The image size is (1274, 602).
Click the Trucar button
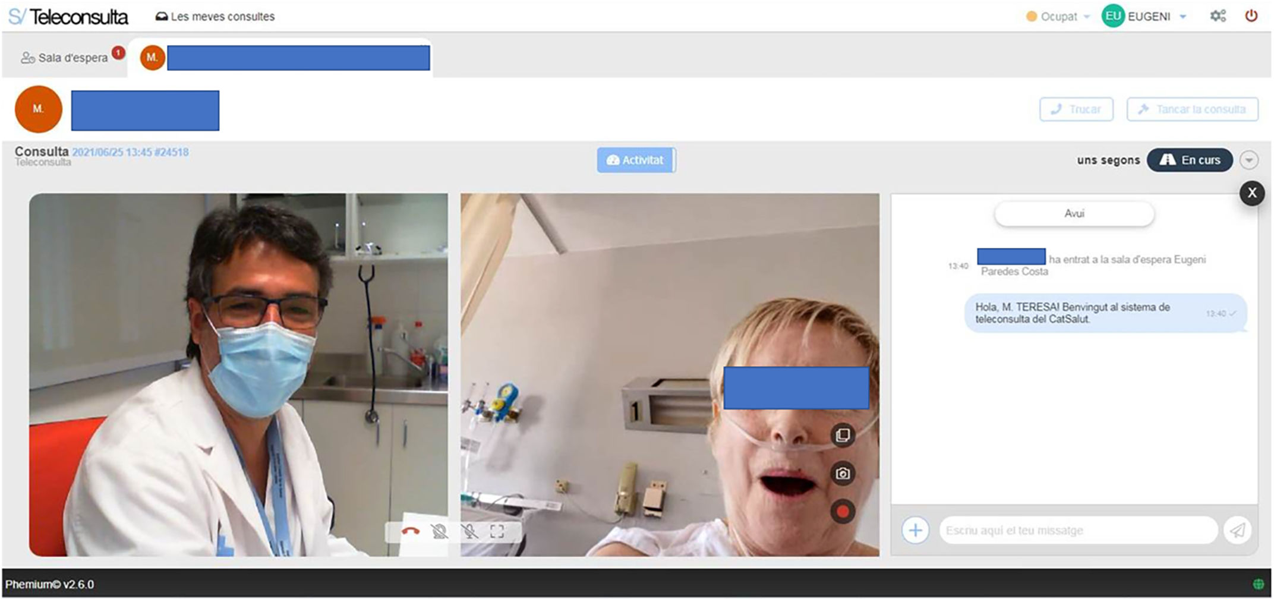[x=1076, y=109]
